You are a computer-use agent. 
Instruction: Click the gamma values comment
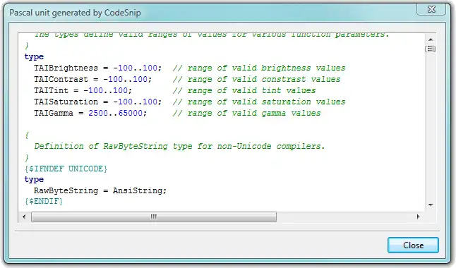(x=246, y=113)
